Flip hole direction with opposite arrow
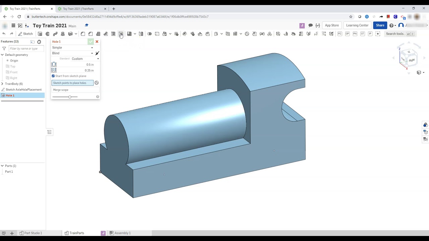 (x=97, y=53)
